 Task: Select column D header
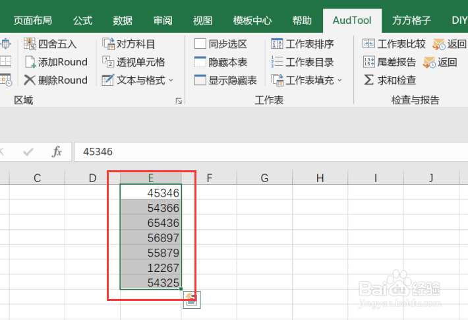[x=92, y=177]
